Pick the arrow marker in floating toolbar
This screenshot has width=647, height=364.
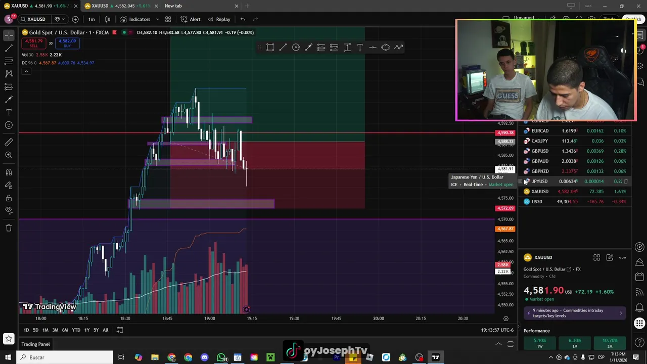[x=309, y=48]
